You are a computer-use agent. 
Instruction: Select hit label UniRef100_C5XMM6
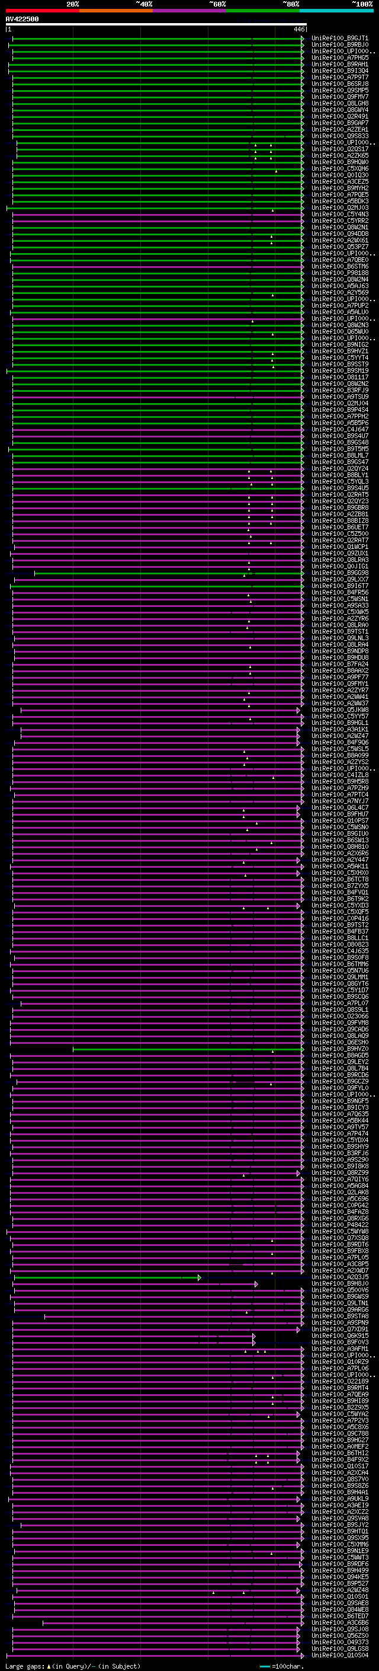click(x=339, y=1545)
